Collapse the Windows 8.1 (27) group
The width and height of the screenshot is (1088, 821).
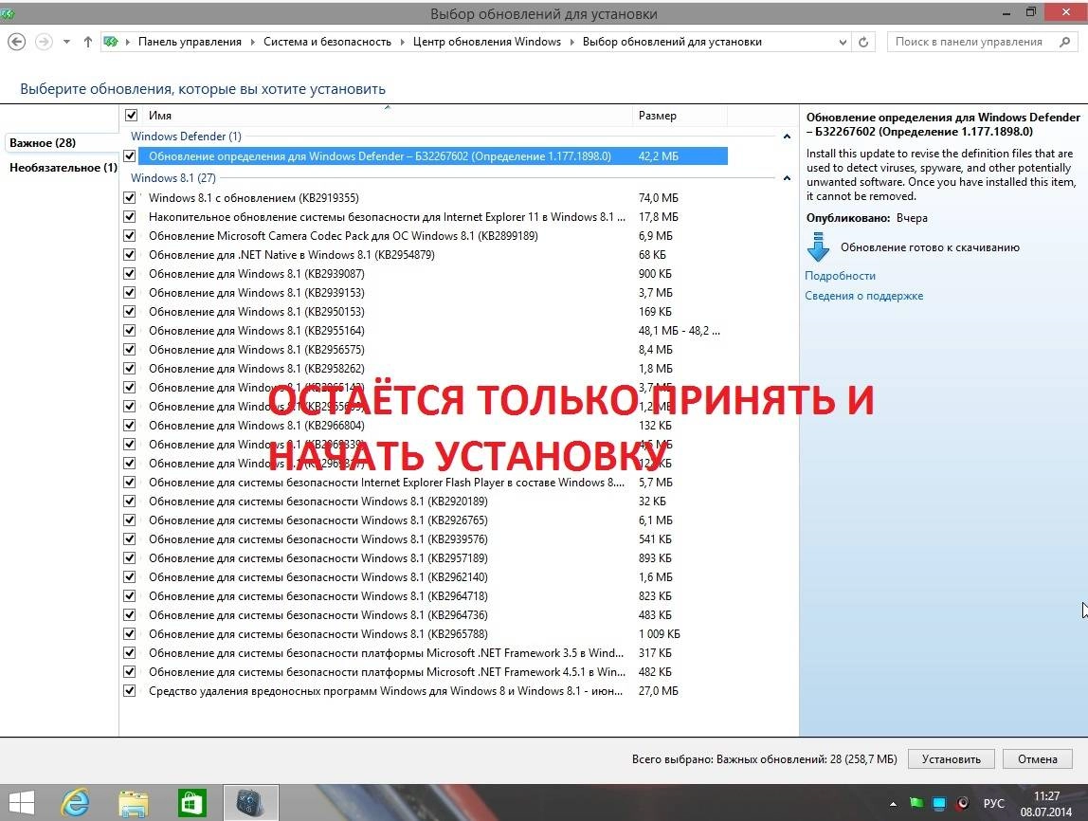pos(787,178)
